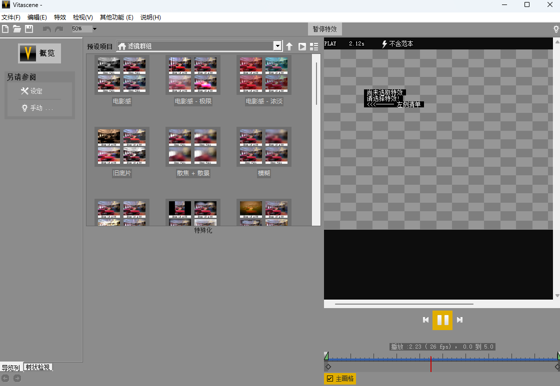
Task: Click the Undo arrow icon
Action: (47, 29)
